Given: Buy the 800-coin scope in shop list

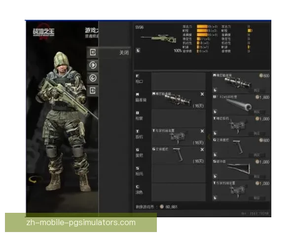Looking at the screenshot, I should [x=257, y=90].
